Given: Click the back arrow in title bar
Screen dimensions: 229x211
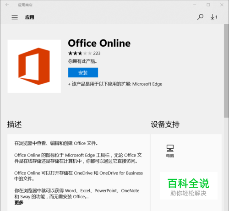Looking at the screenshot, I should (x=7, y=5).
